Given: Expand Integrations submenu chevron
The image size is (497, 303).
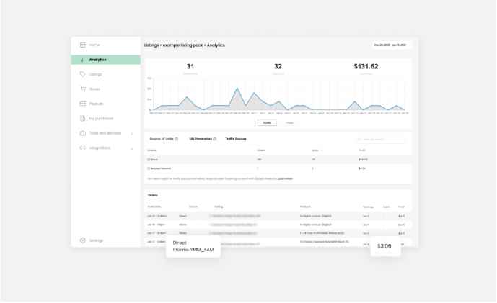Looking at the screenshot, I should point(131,148).
